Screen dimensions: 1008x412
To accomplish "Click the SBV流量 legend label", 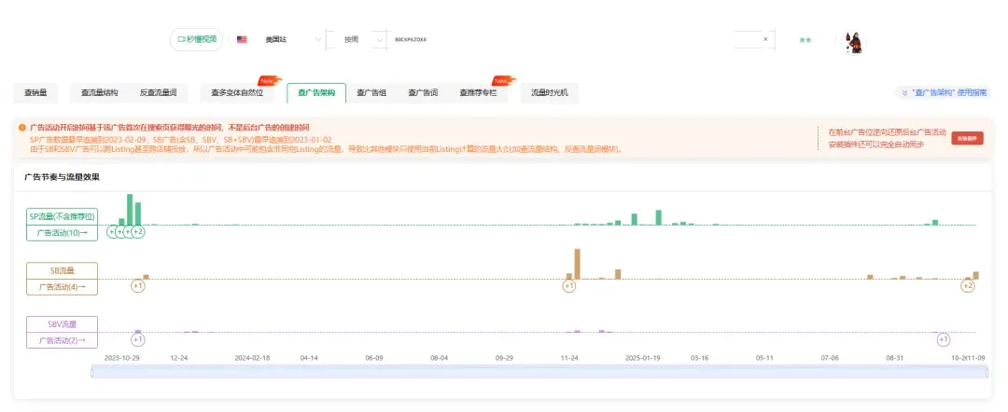I will pyautogui.click(x=62, y=324).
